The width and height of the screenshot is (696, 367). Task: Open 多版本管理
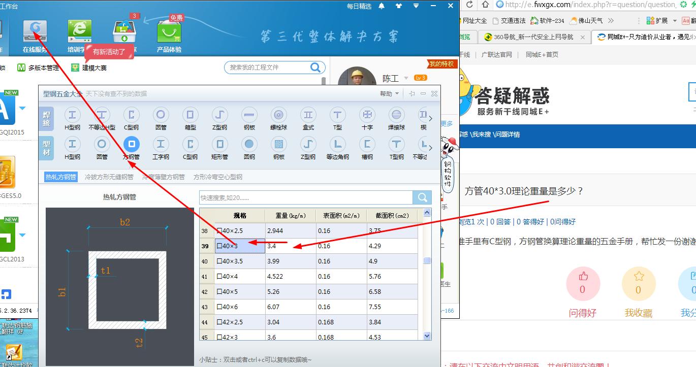point(38,68)
